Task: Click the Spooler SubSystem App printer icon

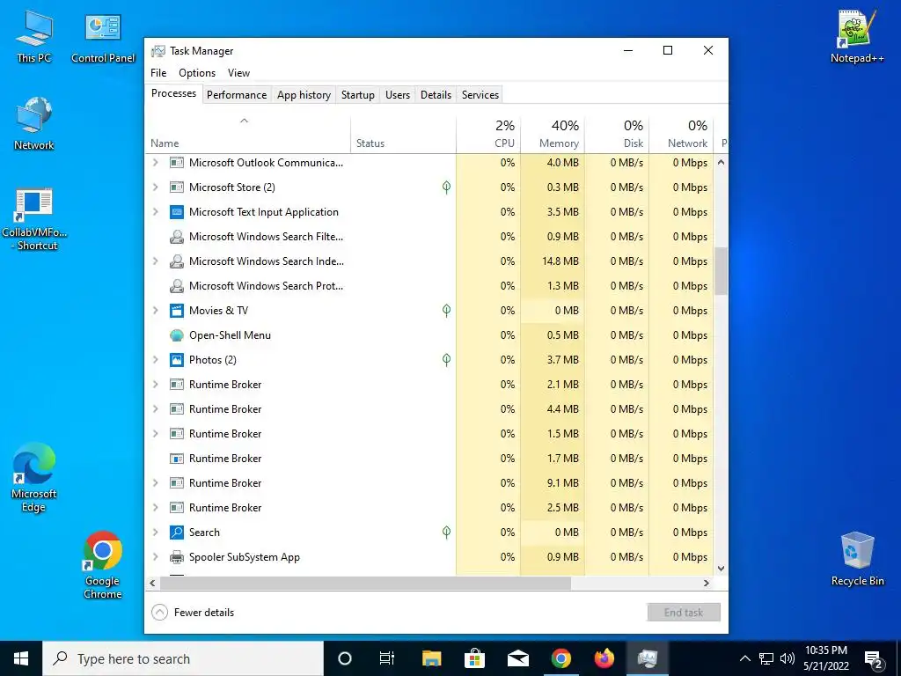Action: click(x=176, y=557)
